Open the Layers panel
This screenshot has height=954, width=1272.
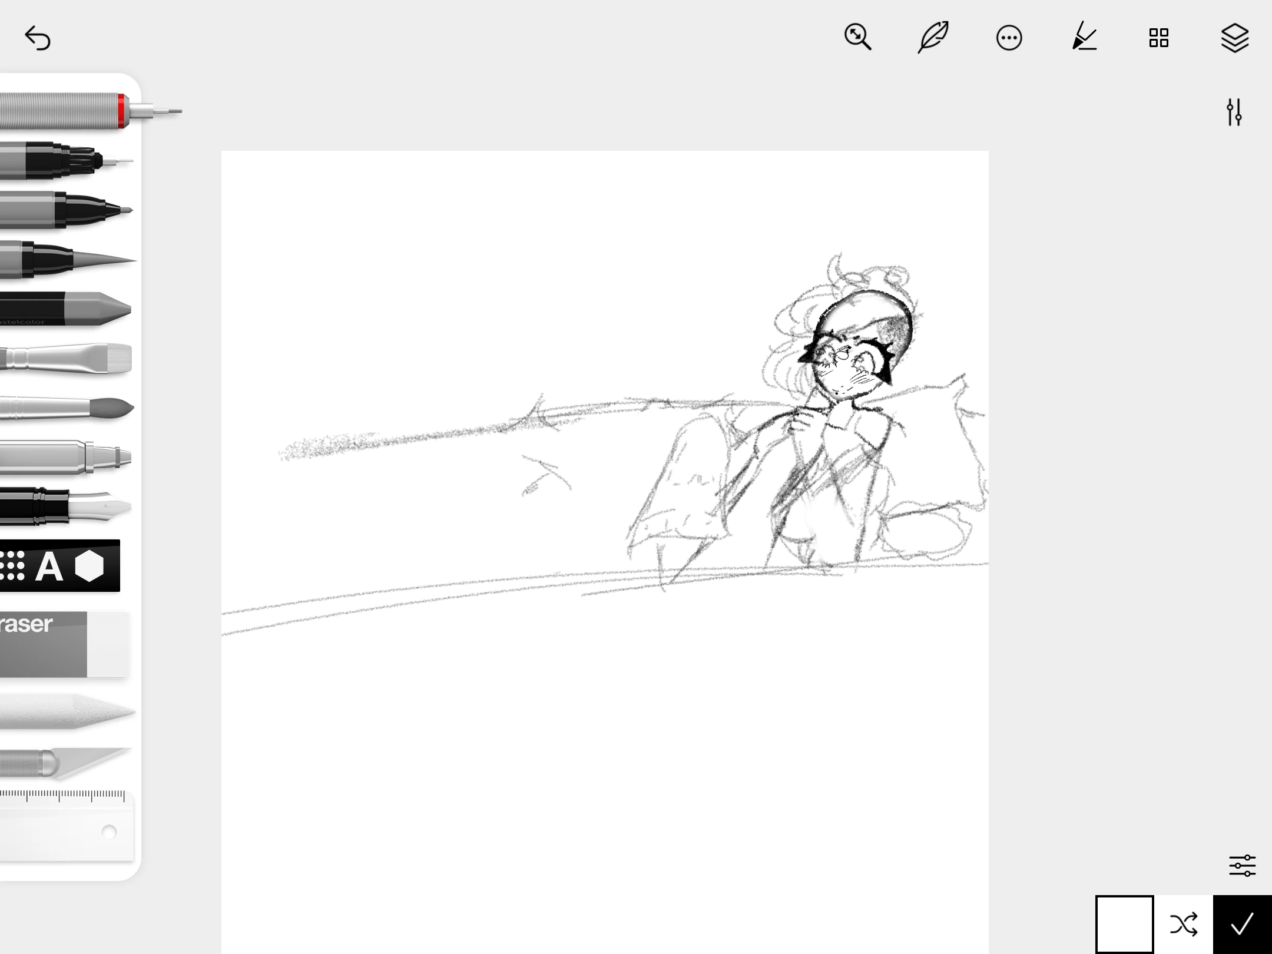tap(1234, 37)
